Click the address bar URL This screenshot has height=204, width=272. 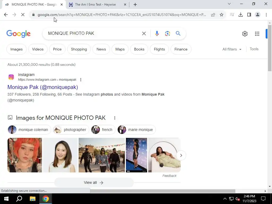122,15
